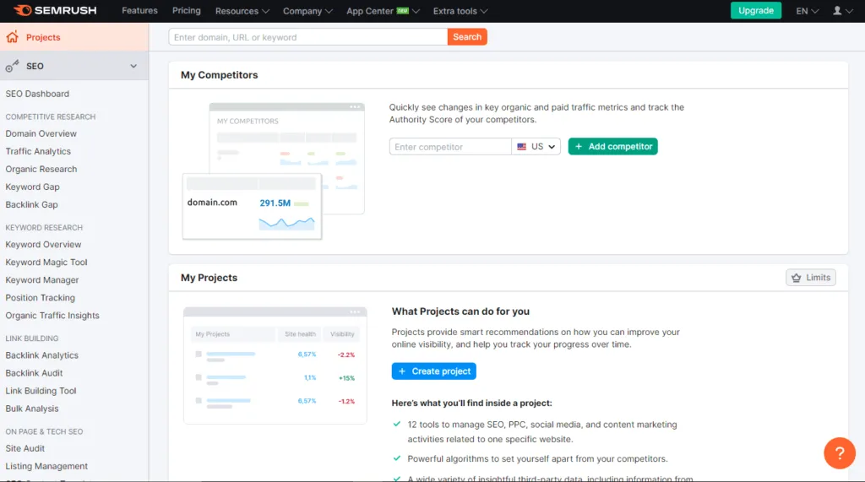Viewport: 865px width, 482px height.
Task: Click the Projects home icon
Action: pyautogui.click(x=12, y=37)
